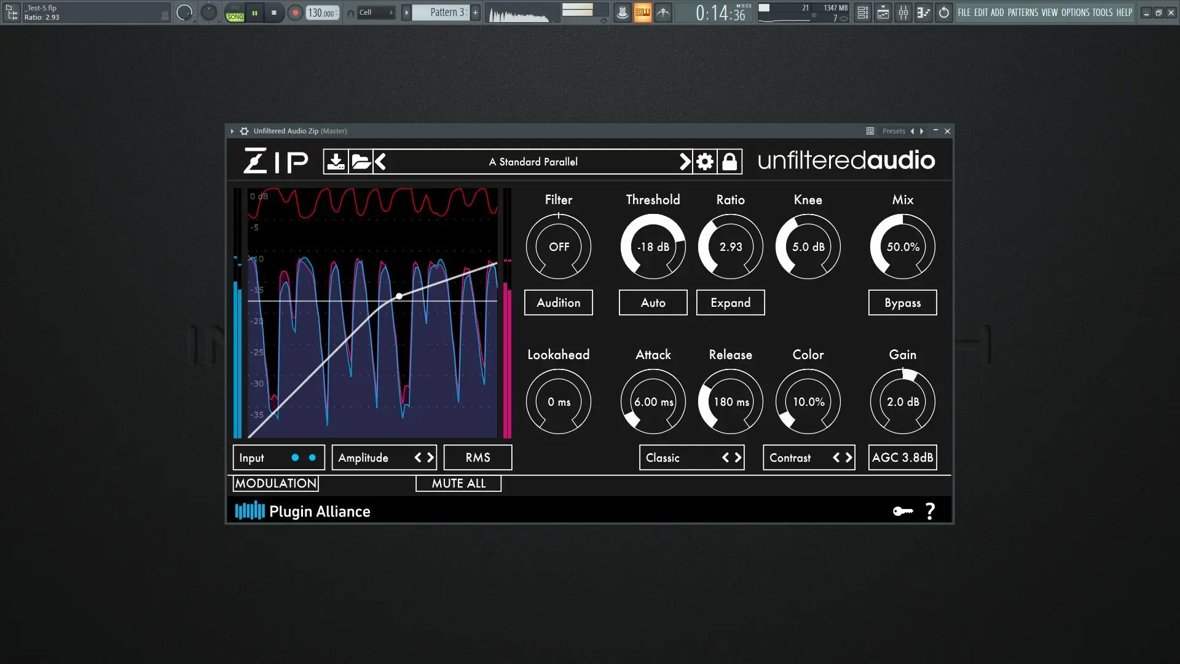This screenshot has width=1180, height=664.
Task: Open the preset folder browser icon
Action: point(362,161)
